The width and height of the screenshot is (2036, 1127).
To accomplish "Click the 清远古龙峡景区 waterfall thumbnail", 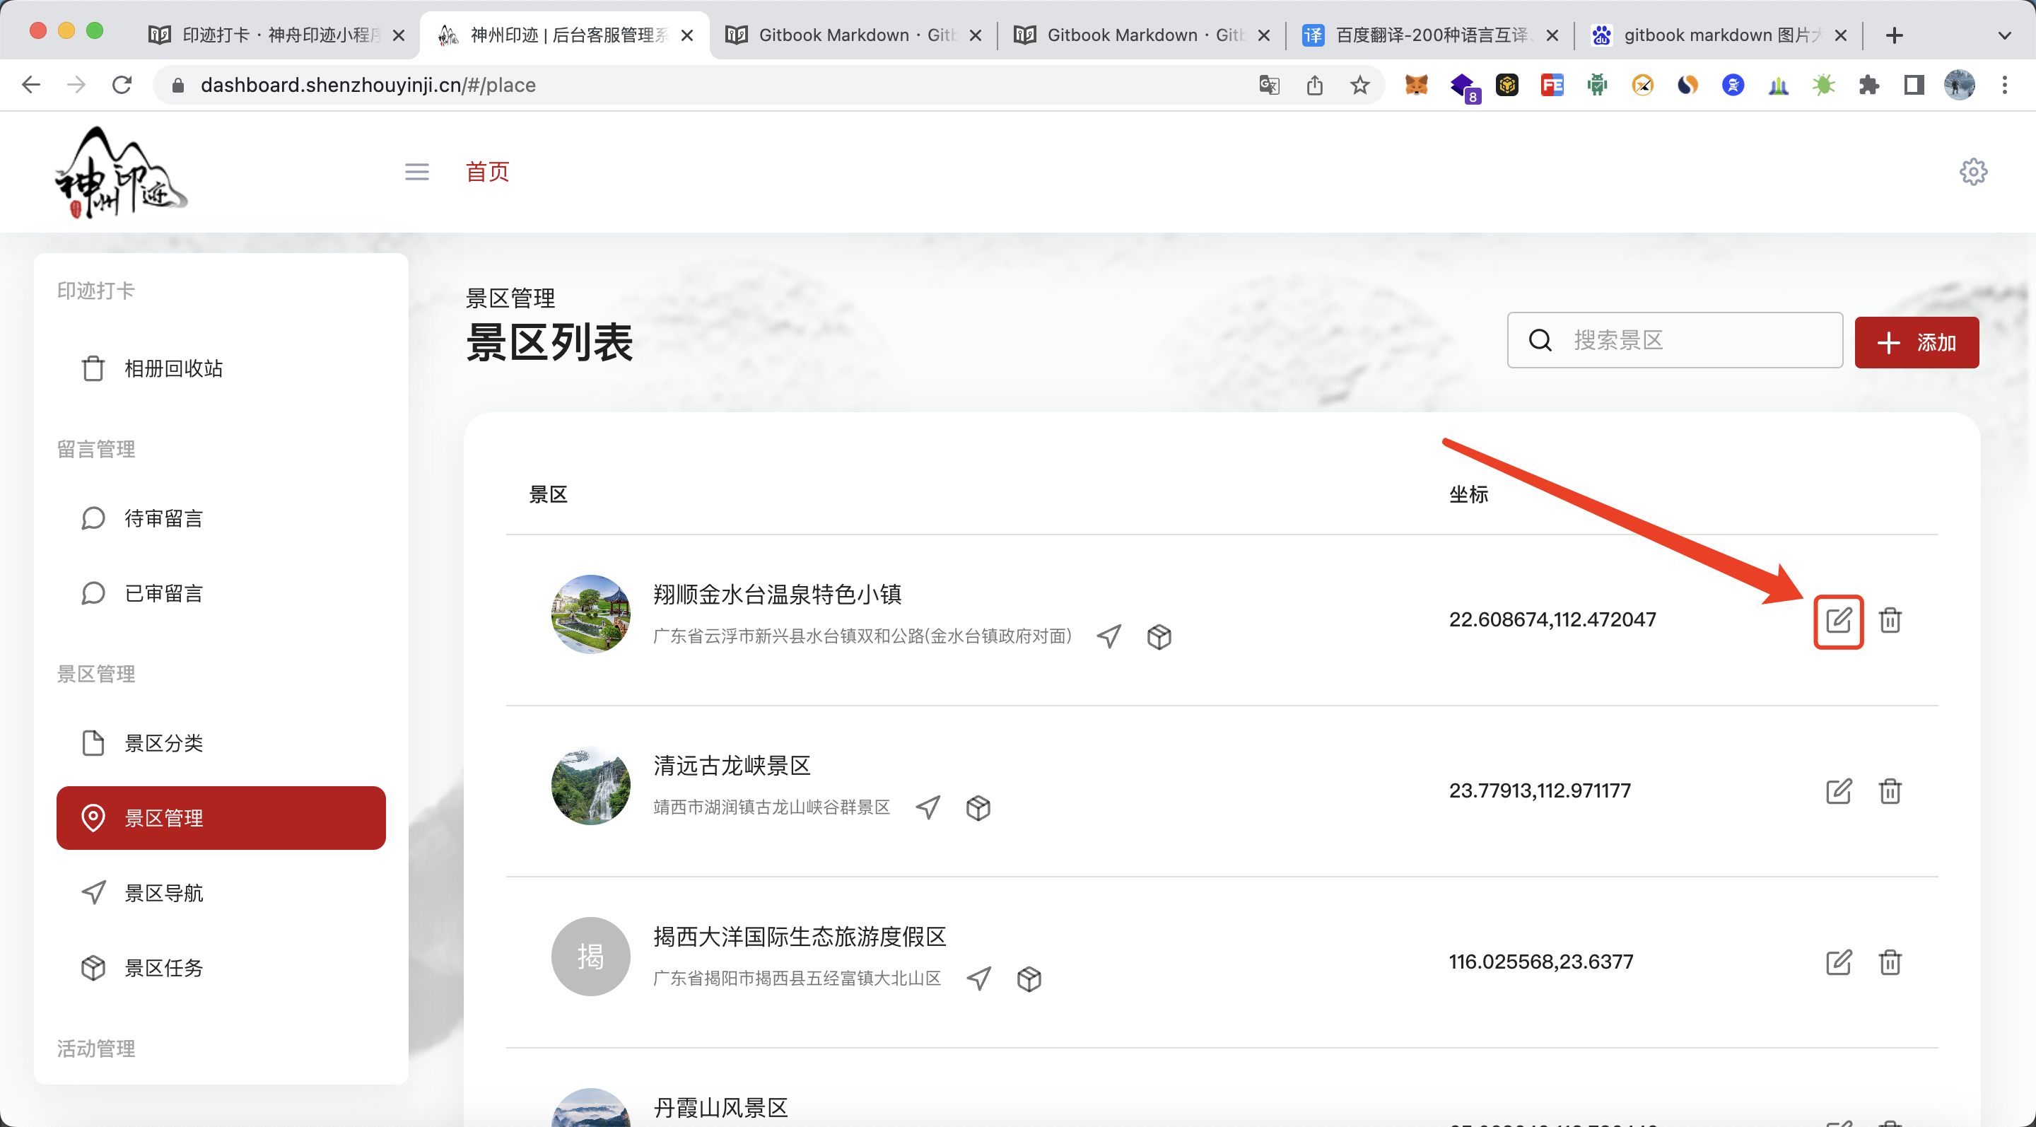I will (x=590, y=785).
